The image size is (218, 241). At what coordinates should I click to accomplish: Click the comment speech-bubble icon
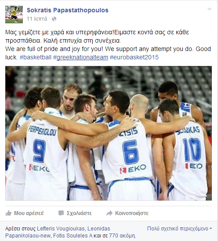coord(61,213)
